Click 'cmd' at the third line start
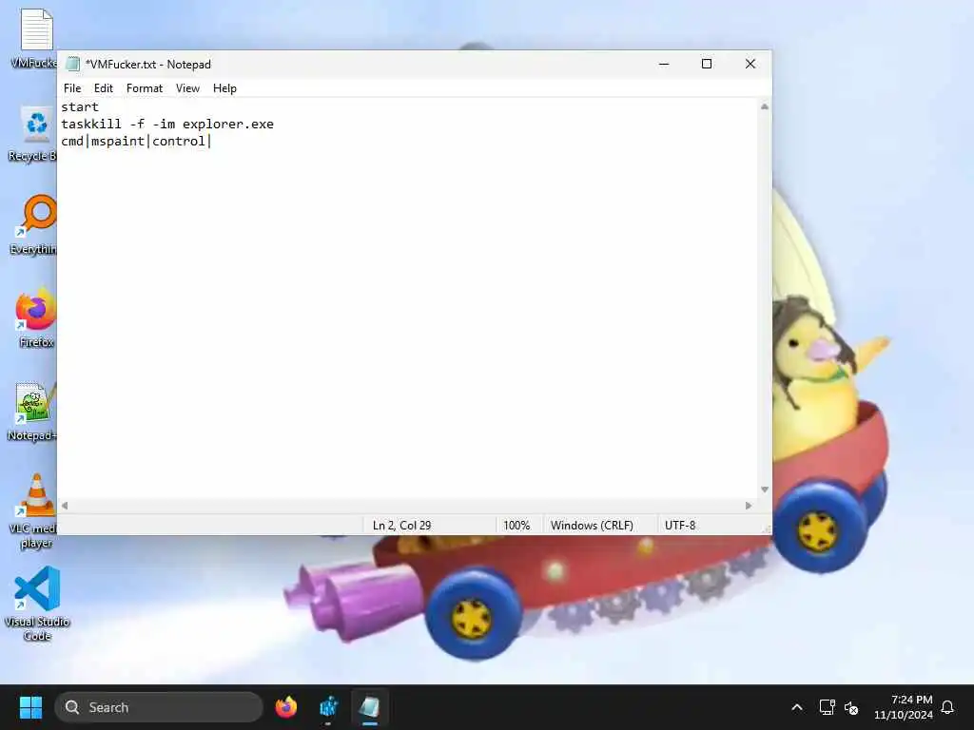 72,142
